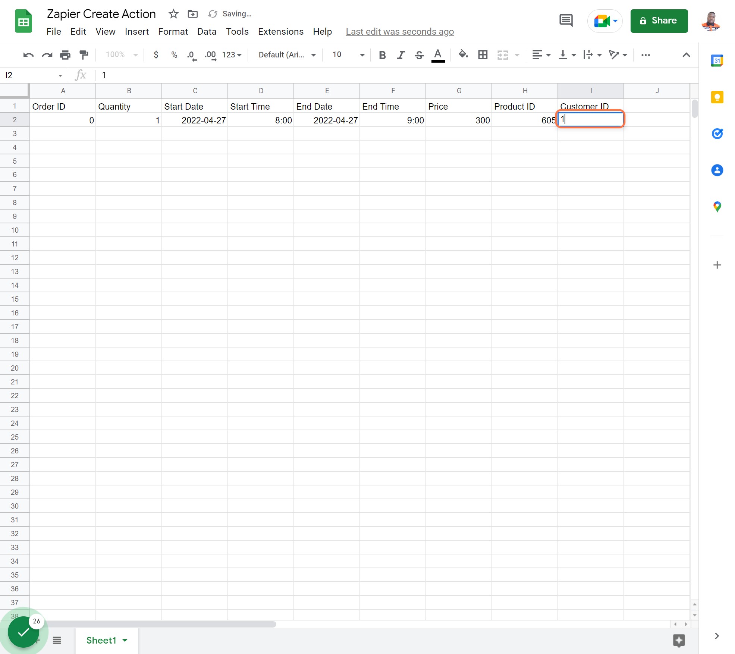This screenshot has width=735, height=654.
Task: Click the green Share button
Action: click(659, 21)
